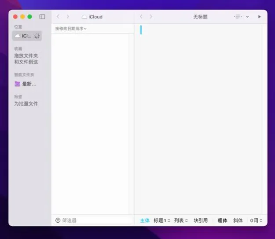Click the green full-screen window button

click(x=29, y=17)
